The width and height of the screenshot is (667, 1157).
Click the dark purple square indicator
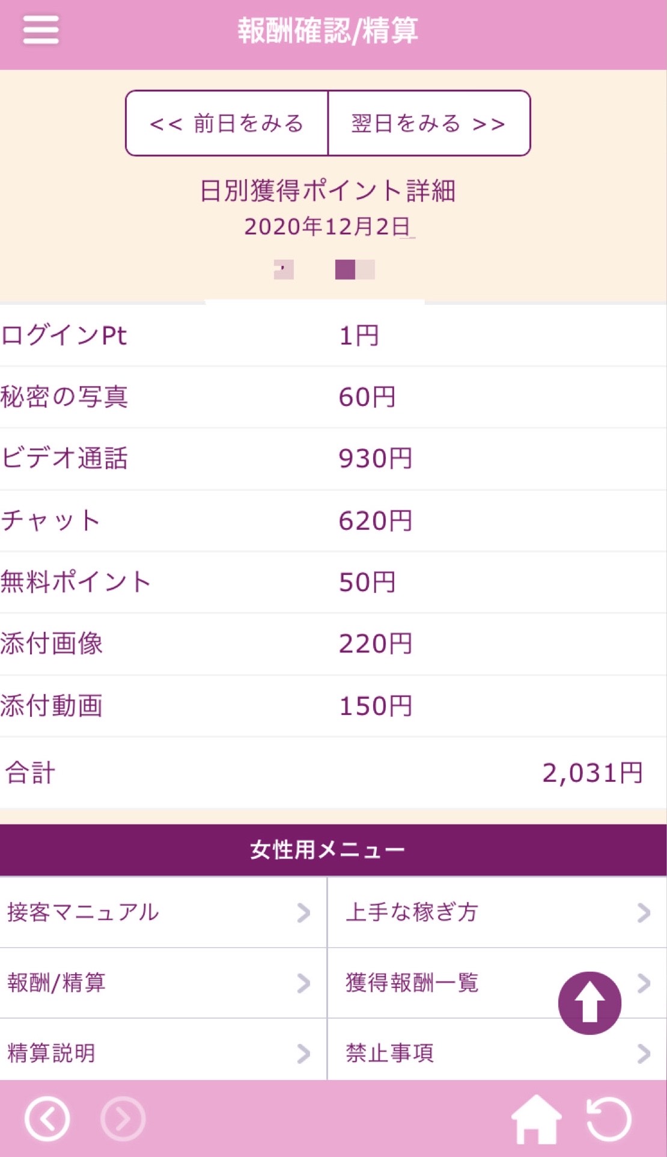pyautogui.click(x=345, y=269)
